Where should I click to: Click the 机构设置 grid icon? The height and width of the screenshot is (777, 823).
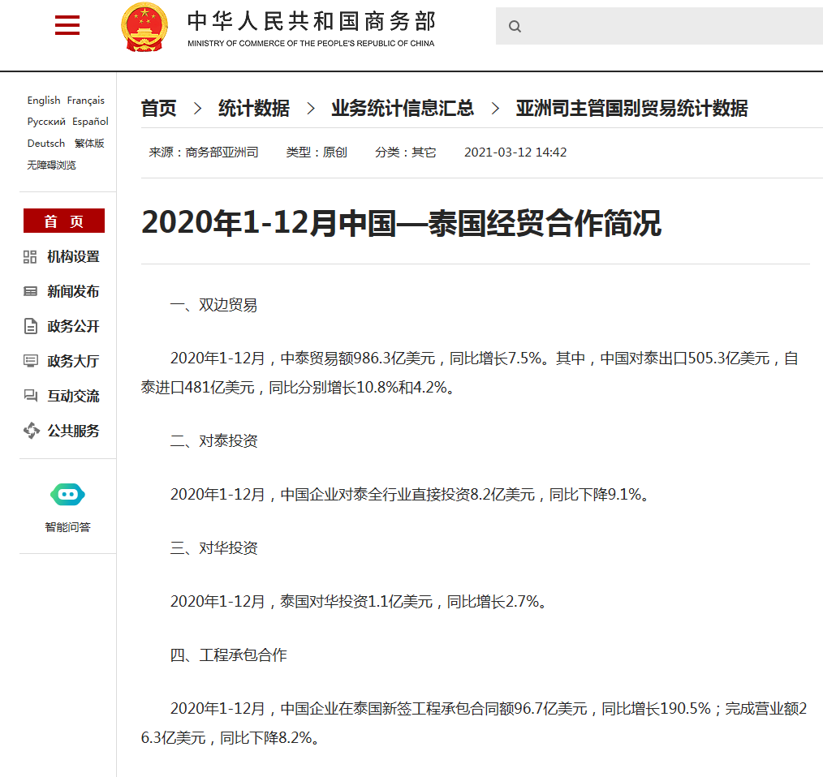(30, 257)
